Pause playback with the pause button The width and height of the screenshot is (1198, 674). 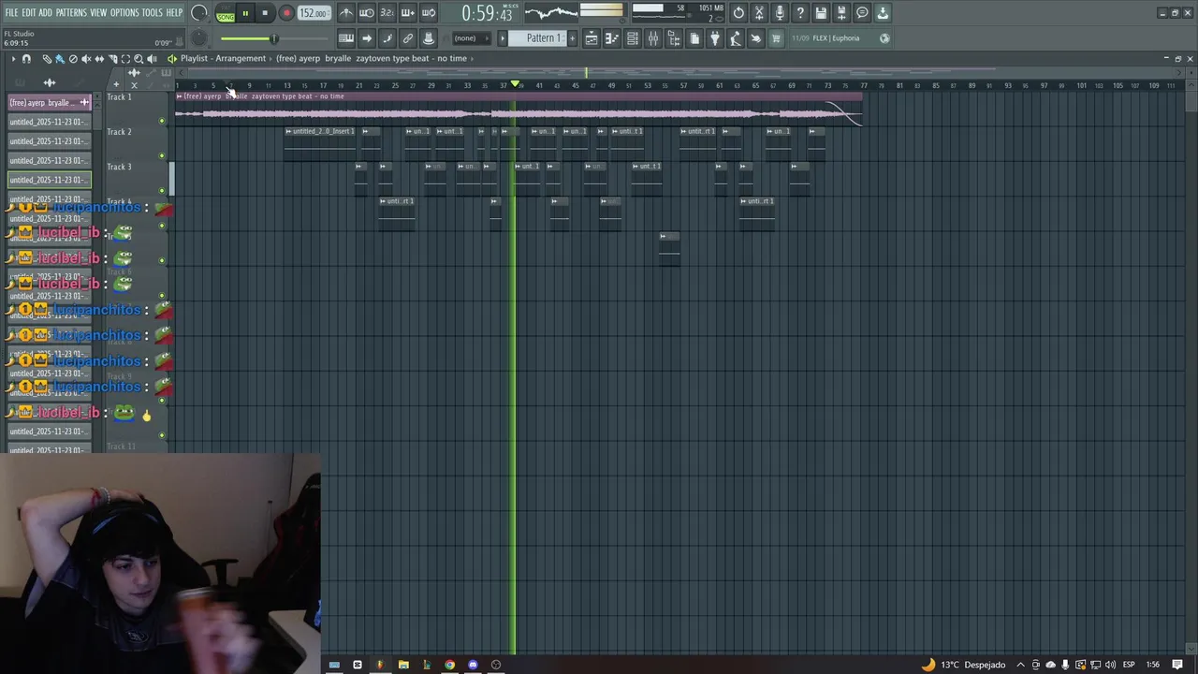click(x=245, y=13)
